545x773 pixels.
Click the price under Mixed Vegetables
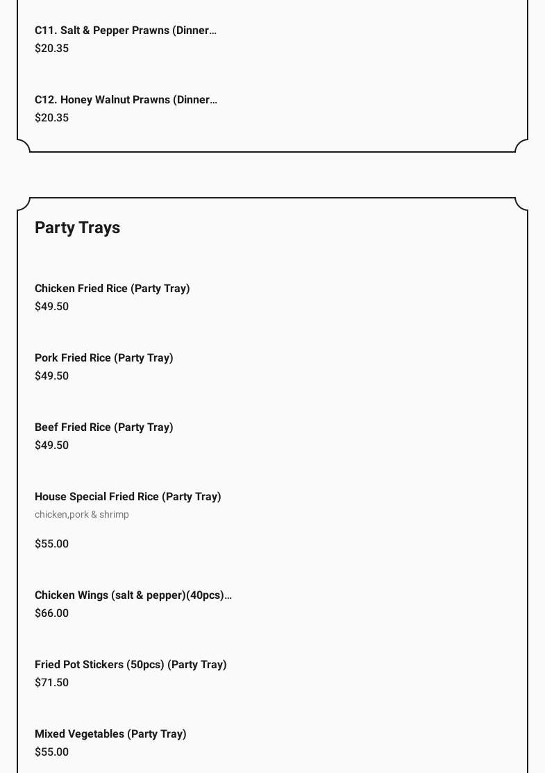52,752
